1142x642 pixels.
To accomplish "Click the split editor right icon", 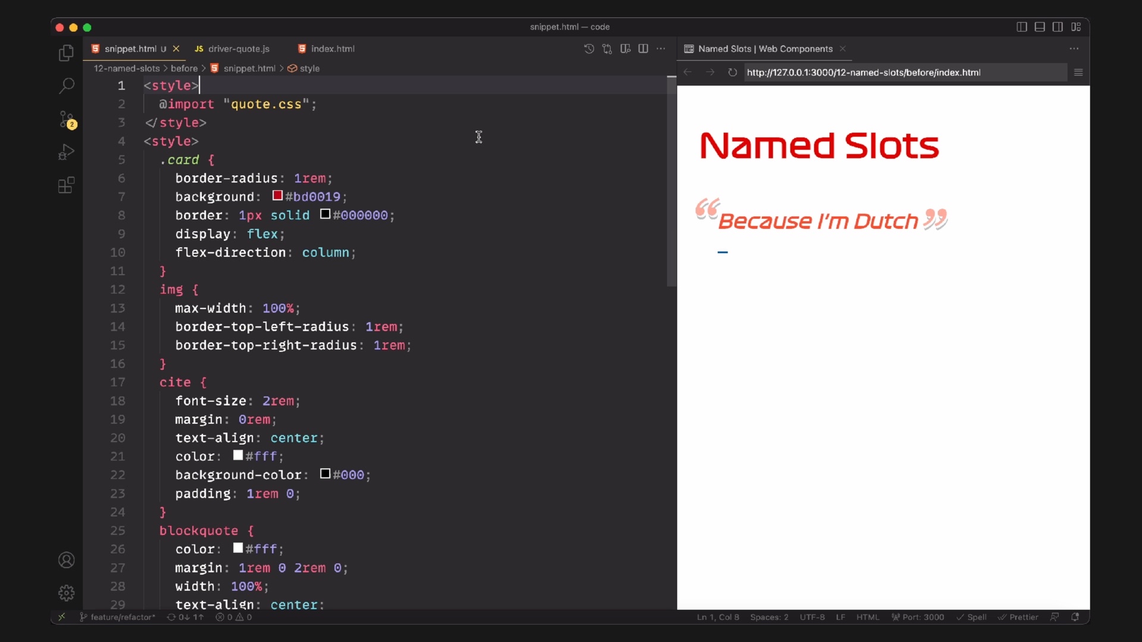I will tap(643, 49).
